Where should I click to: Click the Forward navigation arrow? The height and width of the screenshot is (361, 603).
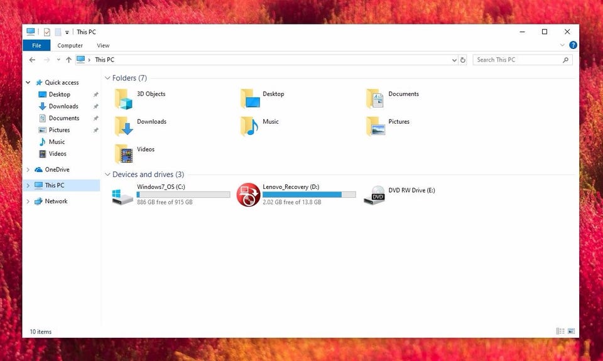(46, 60)
